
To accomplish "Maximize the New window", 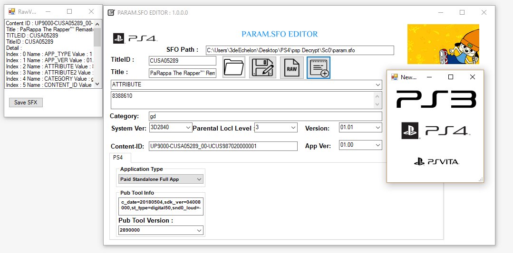I will click(x=451, y=77).
